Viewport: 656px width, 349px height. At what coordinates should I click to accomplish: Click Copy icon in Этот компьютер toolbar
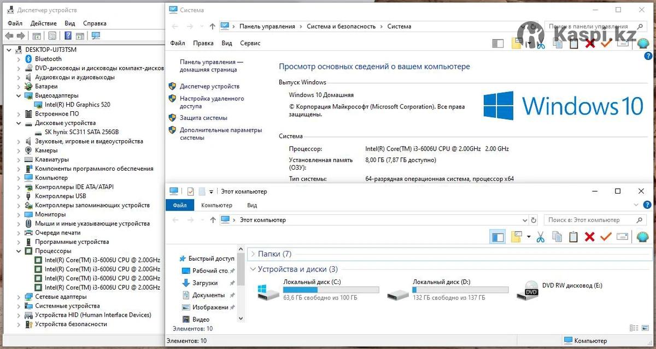click(x=557, y=237)
